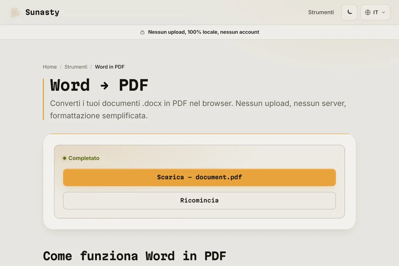399x266 pixels.
Task: Click the globe icon in language selector
Action: [368, 12]
